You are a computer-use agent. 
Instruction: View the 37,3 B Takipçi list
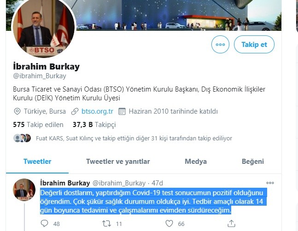coord(94,125)
